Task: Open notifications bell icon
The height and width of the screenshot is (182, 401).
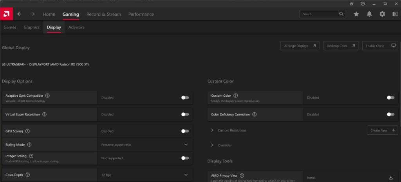Action: coord(369,14)
